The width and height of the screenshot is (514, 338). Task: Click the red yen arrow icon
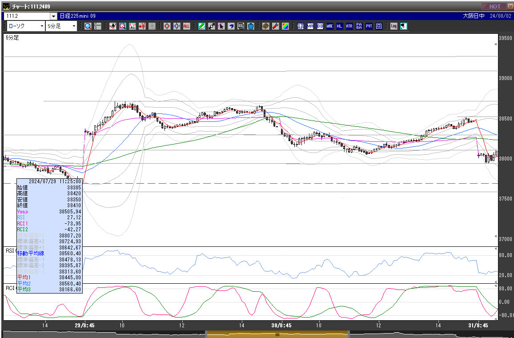(142, 26)
